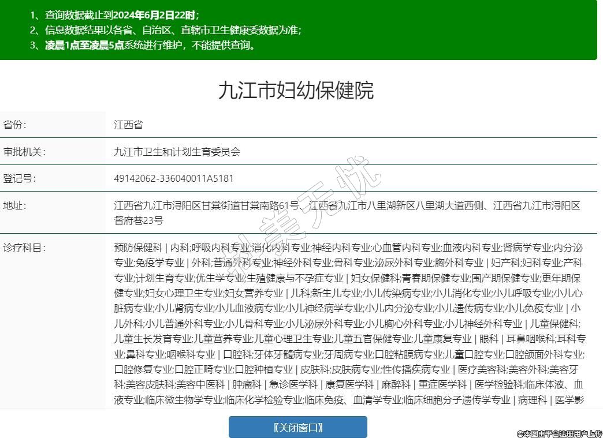Select the 江西省 province value
This screenshot has width=603, height=438.
point(128,125)
